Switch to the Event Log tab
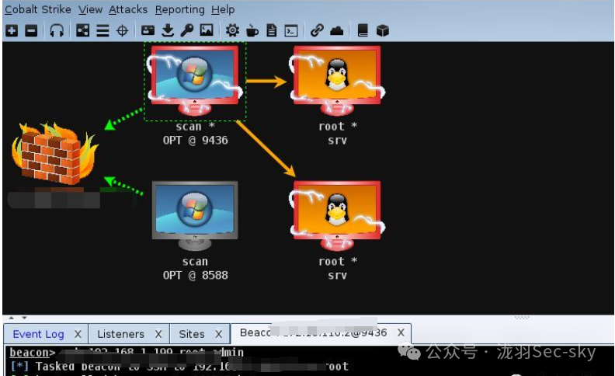The height and width of the screenshot is (376, 615). (39, 334)
